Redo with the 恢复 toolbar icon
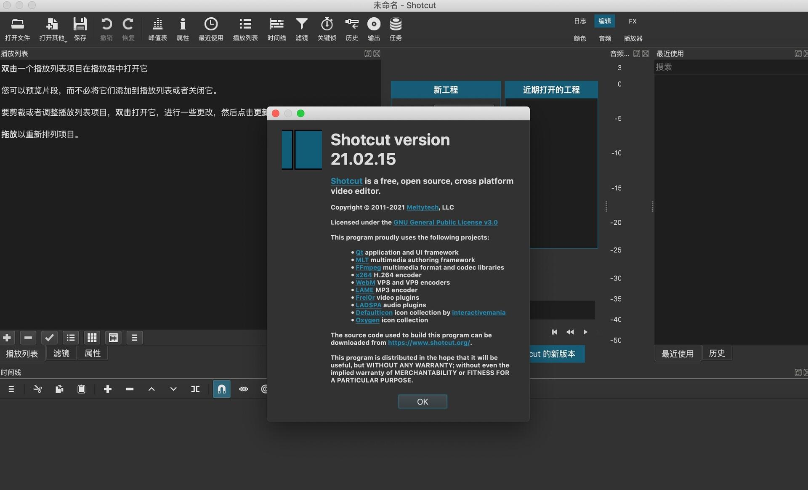 pyautogui.click(x=128, y=29)
